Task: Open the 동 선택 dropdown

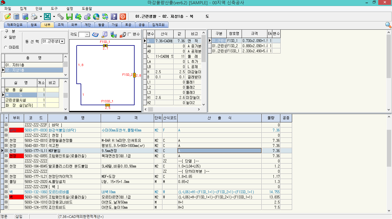Action: coord(62,41)
